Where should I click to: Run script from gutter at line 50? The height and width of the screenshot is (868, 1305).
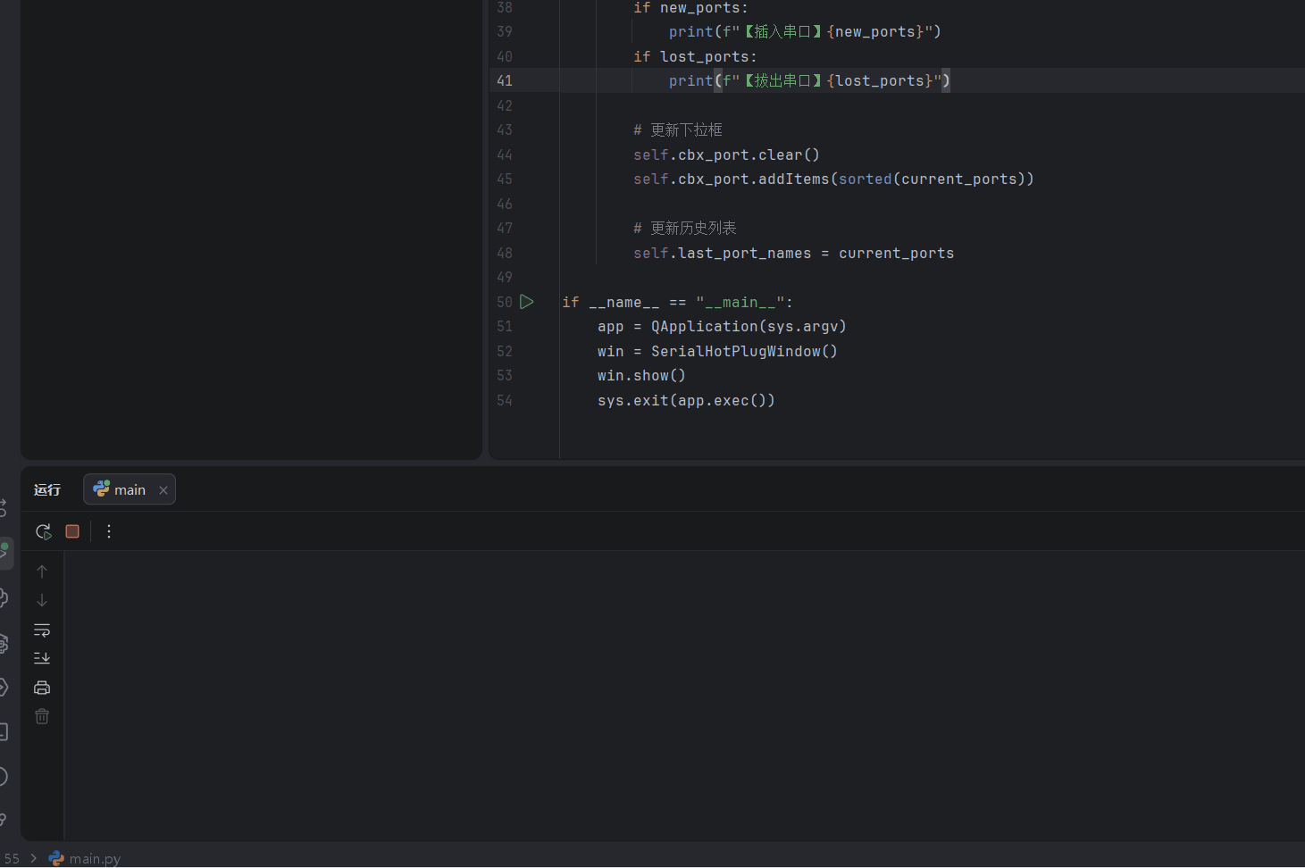[527, 302]
